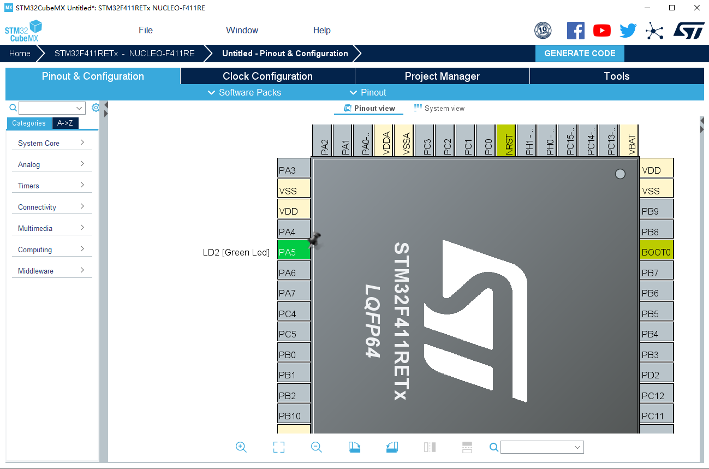Open the ST Facebook page icon
Screen dimensions: 709x469
(x=575, y=31)
